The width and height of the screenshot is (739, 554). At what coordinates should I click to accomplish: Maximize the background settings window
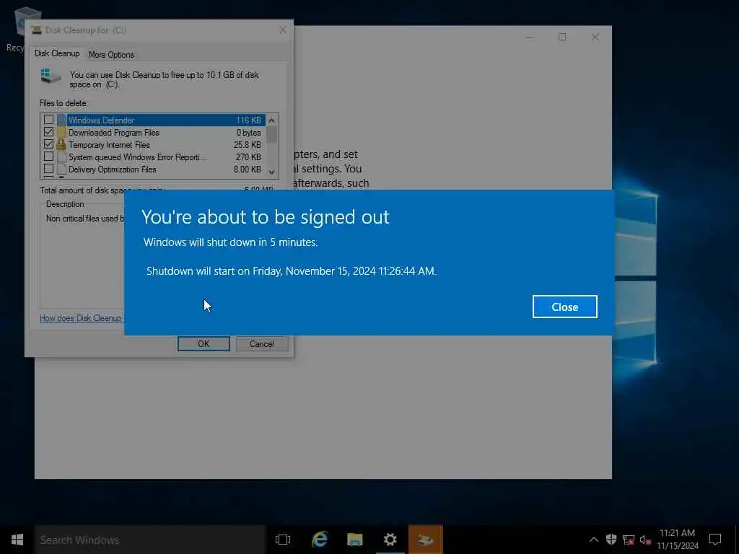coord(562,37)
